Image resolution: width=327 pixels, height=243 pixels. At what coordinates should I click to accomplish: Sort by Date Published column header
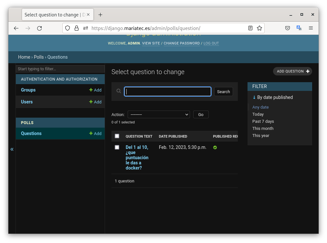coord(173,136)
